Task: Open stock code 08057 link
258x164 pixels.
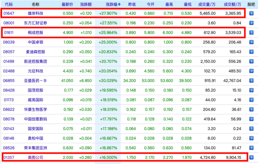Action: 9,52
